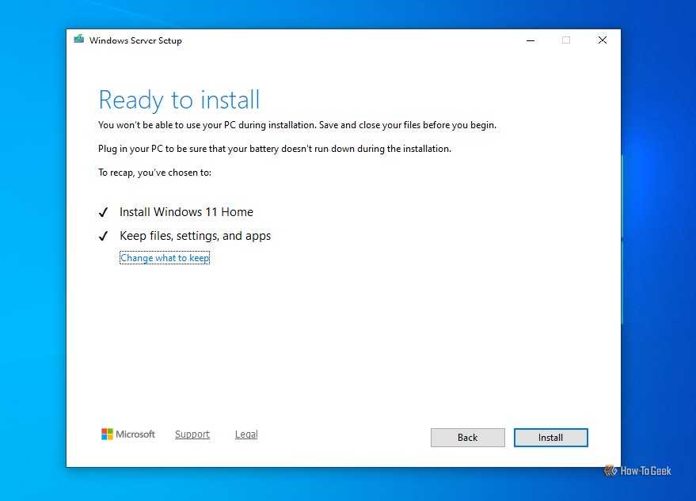
Task: Select the Keep files, settings, and apps line
Action: pos(195,235)
